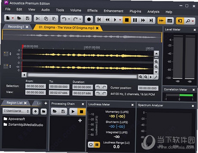The height and width of the screenshot is (153, 198).
Task: Click the Fast forward button
Action: pyautogui.click(x=143, y=20)
